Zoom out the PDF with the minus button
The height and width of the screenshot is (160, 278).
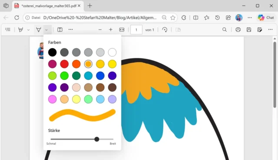100,30
